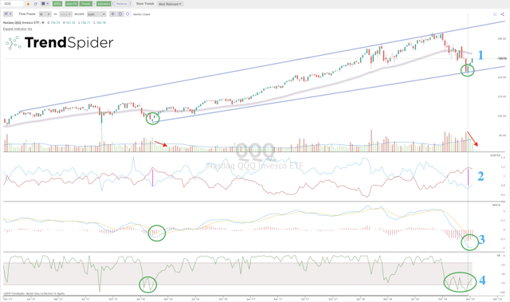Open the Patterns options menu dots

coord(130,3)
